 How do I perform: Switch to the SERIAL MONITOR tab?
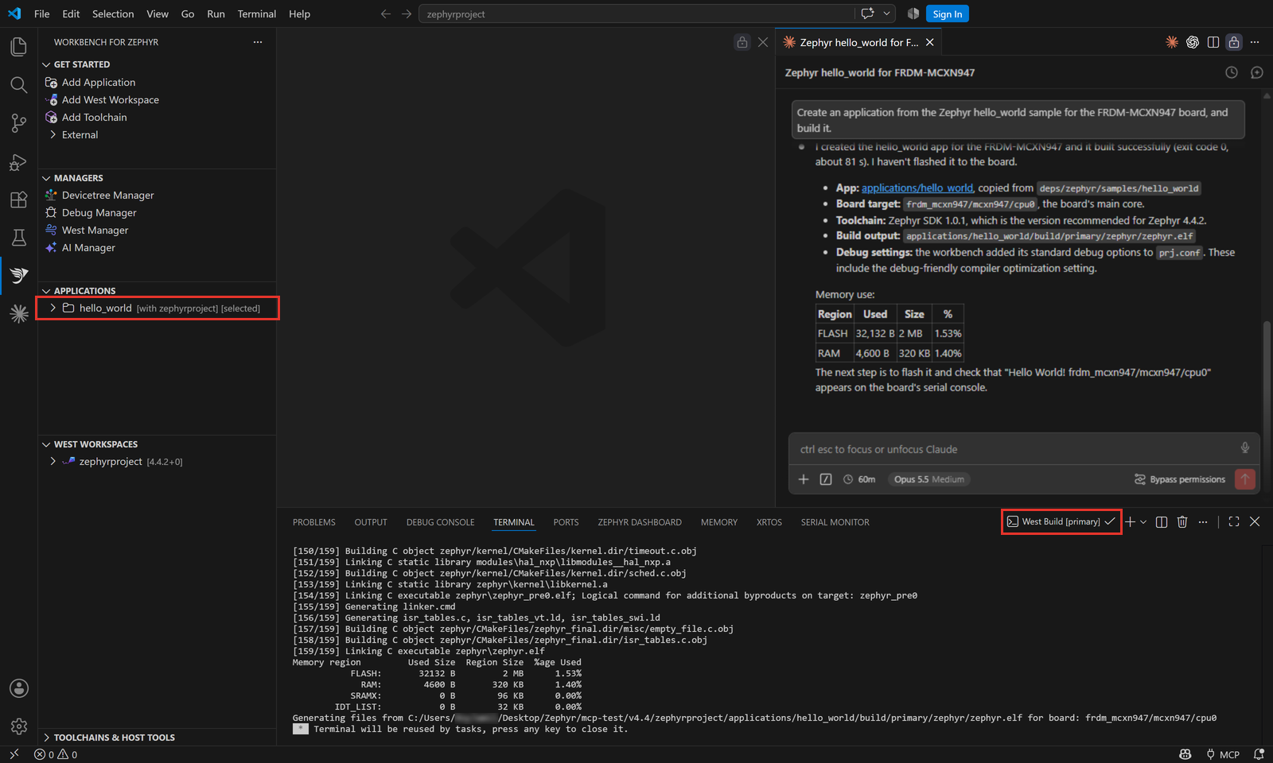pyautogui.click(x=835, y=522)
